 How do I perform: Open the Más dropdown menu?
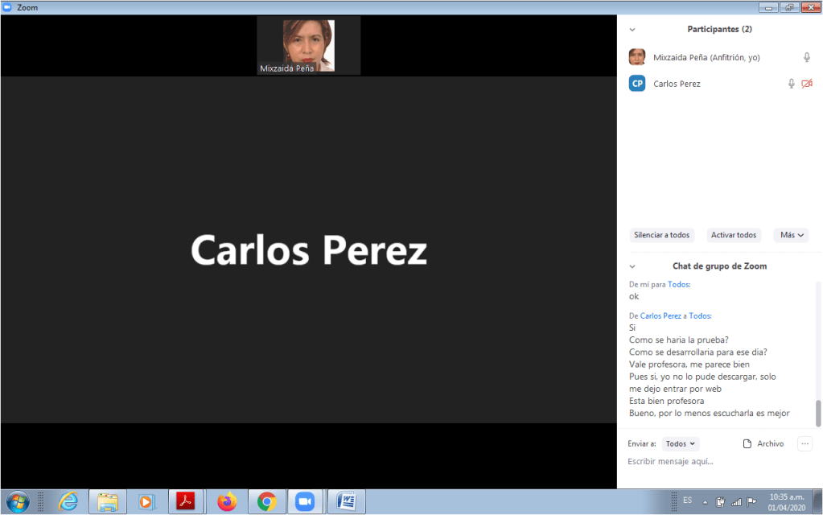(790, 235)
